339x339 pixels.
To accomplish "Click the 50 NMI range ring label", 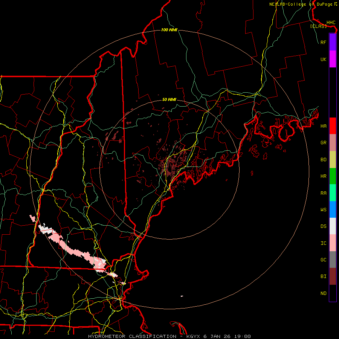I will [169, 99].
